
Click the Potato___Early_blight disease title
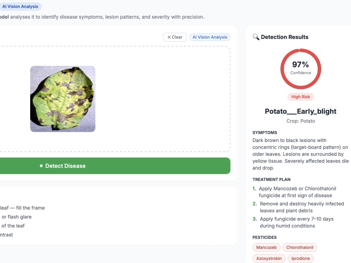click(301, 111)
